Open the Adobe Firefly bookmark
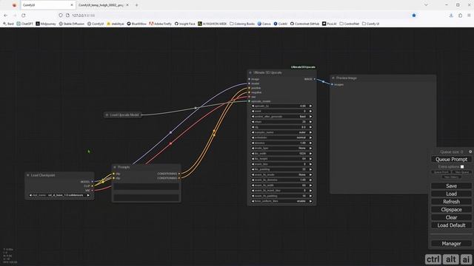 tap(160, 24)
